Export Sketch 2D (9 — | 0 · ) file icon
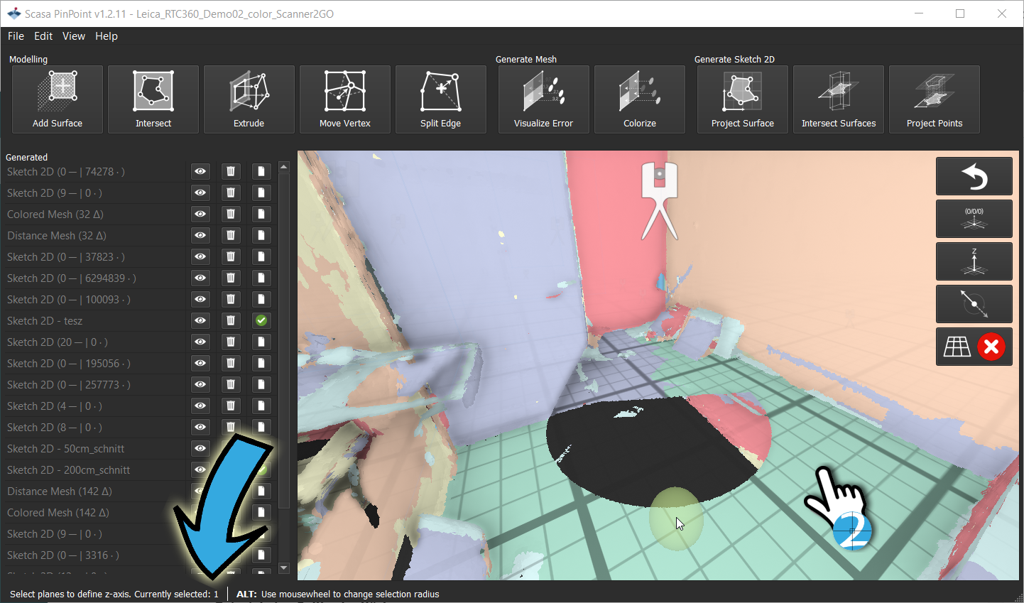The image size is (1024, 603). [x=261, y=192]
